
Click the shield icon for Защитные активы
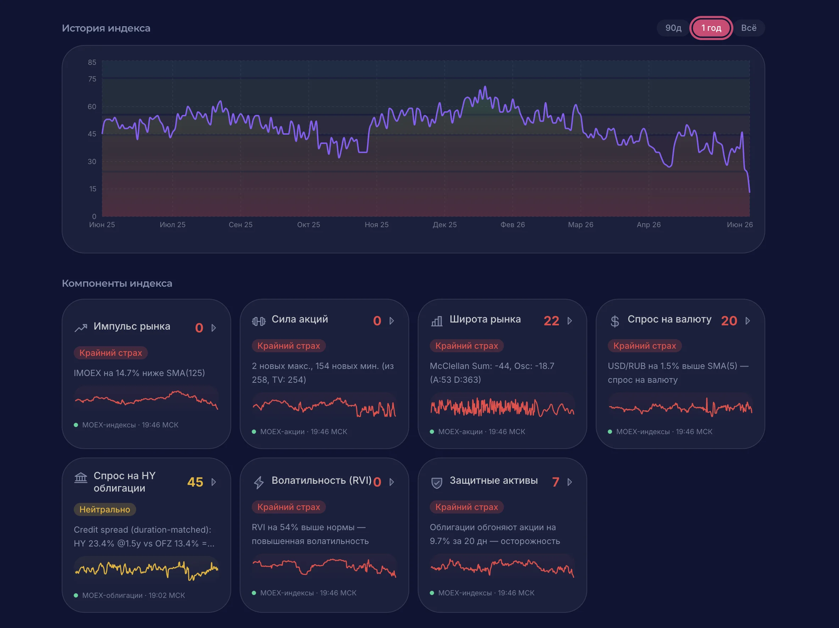click(437, 482)
